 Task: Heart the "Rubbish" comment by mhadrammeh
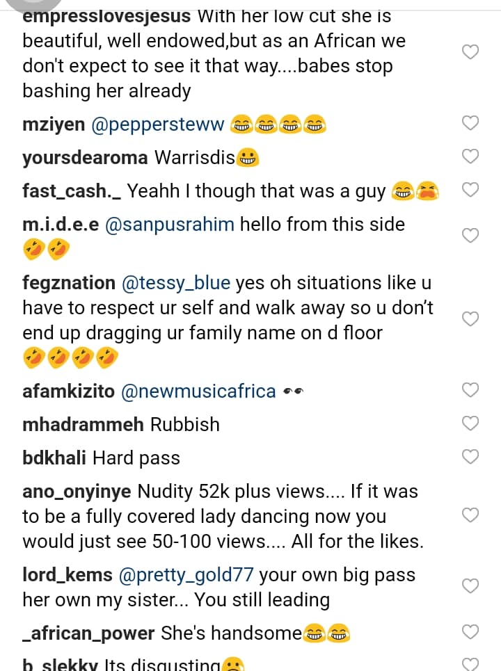471,423
